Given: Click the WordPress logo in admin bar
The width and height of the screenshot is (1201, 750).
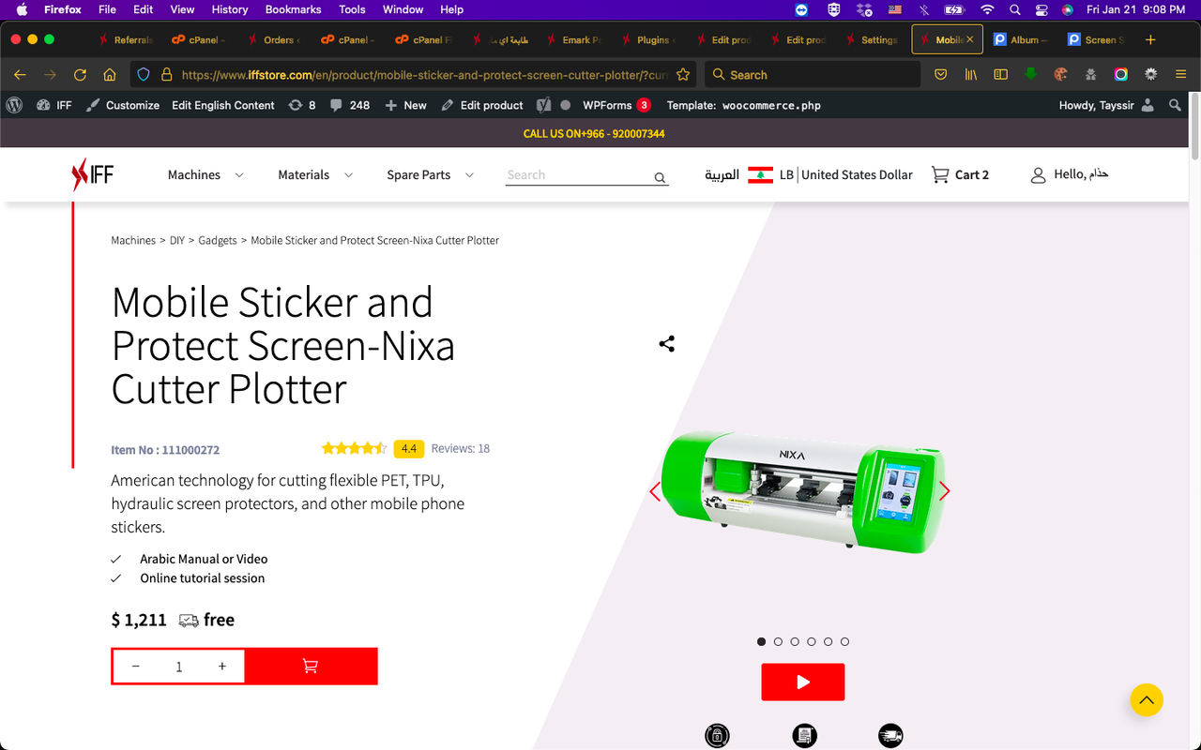Looking at the screenshot, I should (14, 105).
